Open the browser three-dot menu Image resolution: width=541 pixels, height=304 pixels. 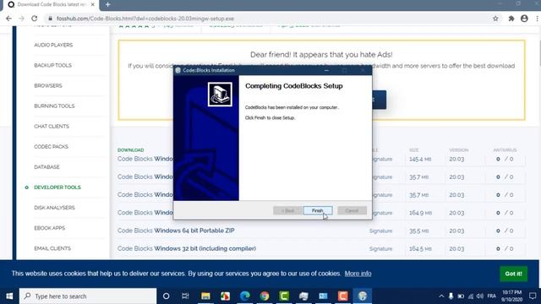click(538, 19)
